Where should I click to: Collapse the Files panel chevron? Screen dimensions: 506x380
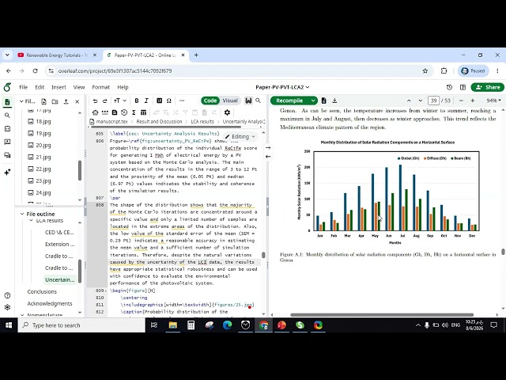pyautogui.click(x=21, y=101)
